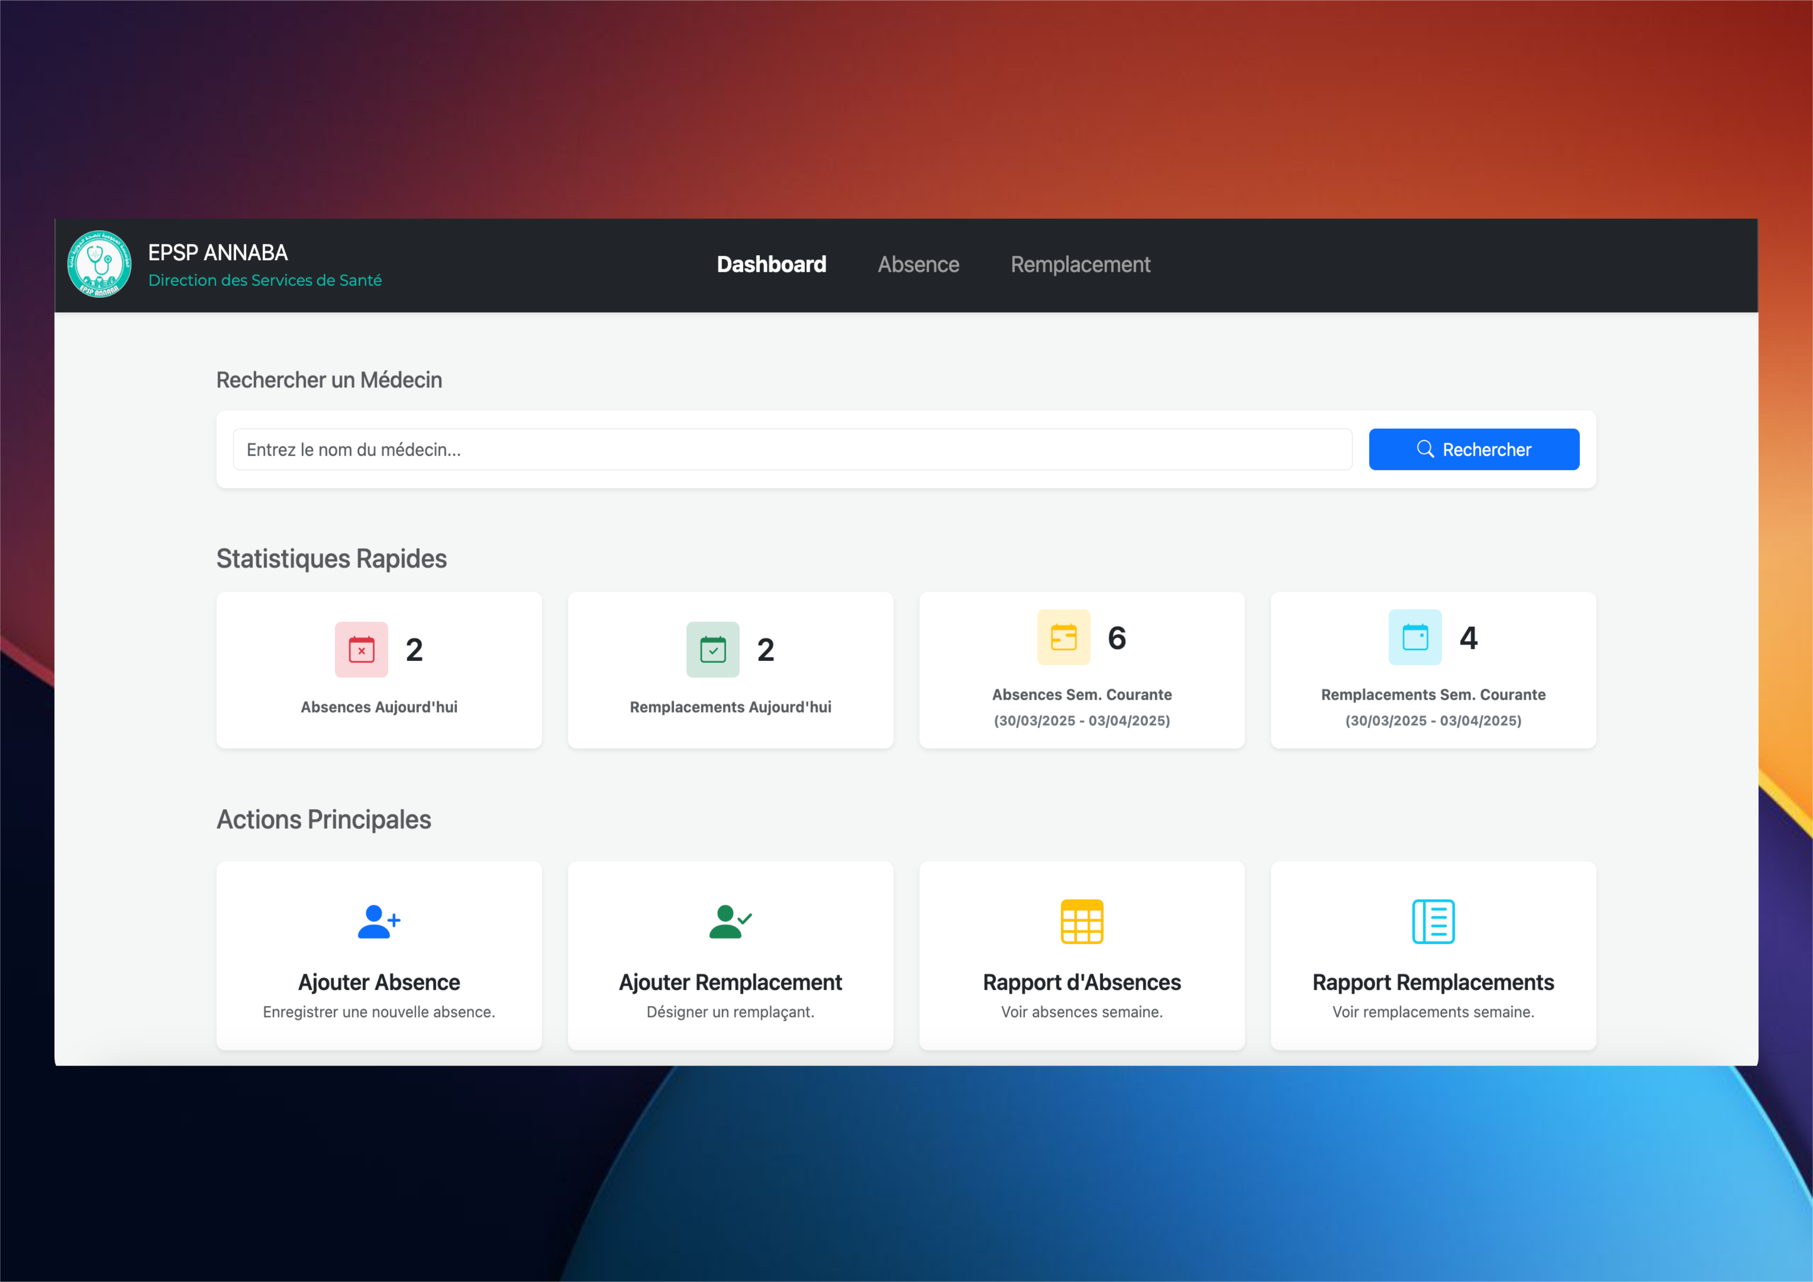This screenshot has width=1813, height=1282.
Task: Open the Dashboard nav tab
Action: click(771, 265)
